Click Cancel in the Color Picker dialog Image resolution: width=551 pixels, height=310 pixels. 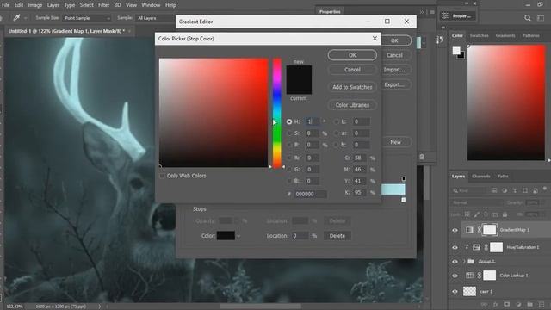point(352,70)
